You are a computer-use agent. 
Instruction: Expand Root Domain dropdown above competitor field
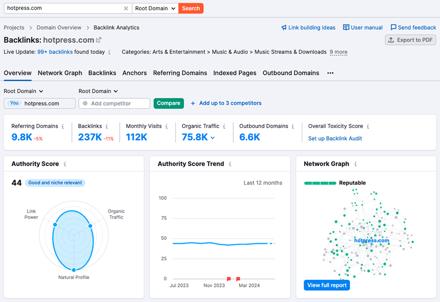(98, 91)
